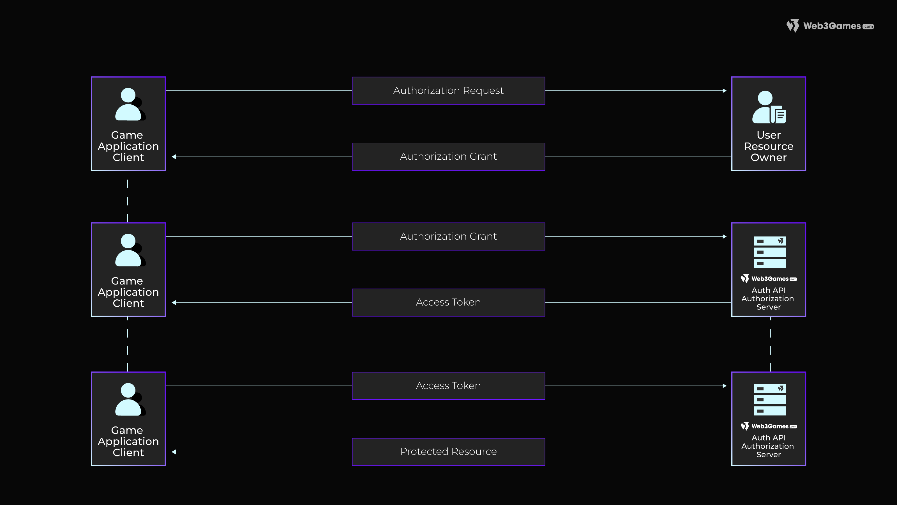The width and height of the screenshot is (897, 505).
Task: Click the Web3Games logo inside the middle server box
Action: 769,279
